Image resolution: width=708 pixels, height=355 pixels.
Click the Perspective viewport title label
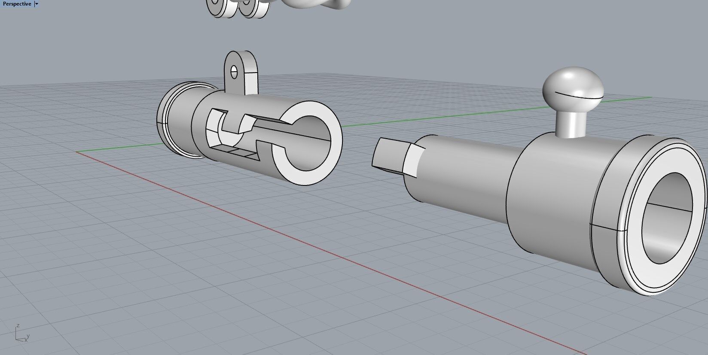click(x=17, y=4)
